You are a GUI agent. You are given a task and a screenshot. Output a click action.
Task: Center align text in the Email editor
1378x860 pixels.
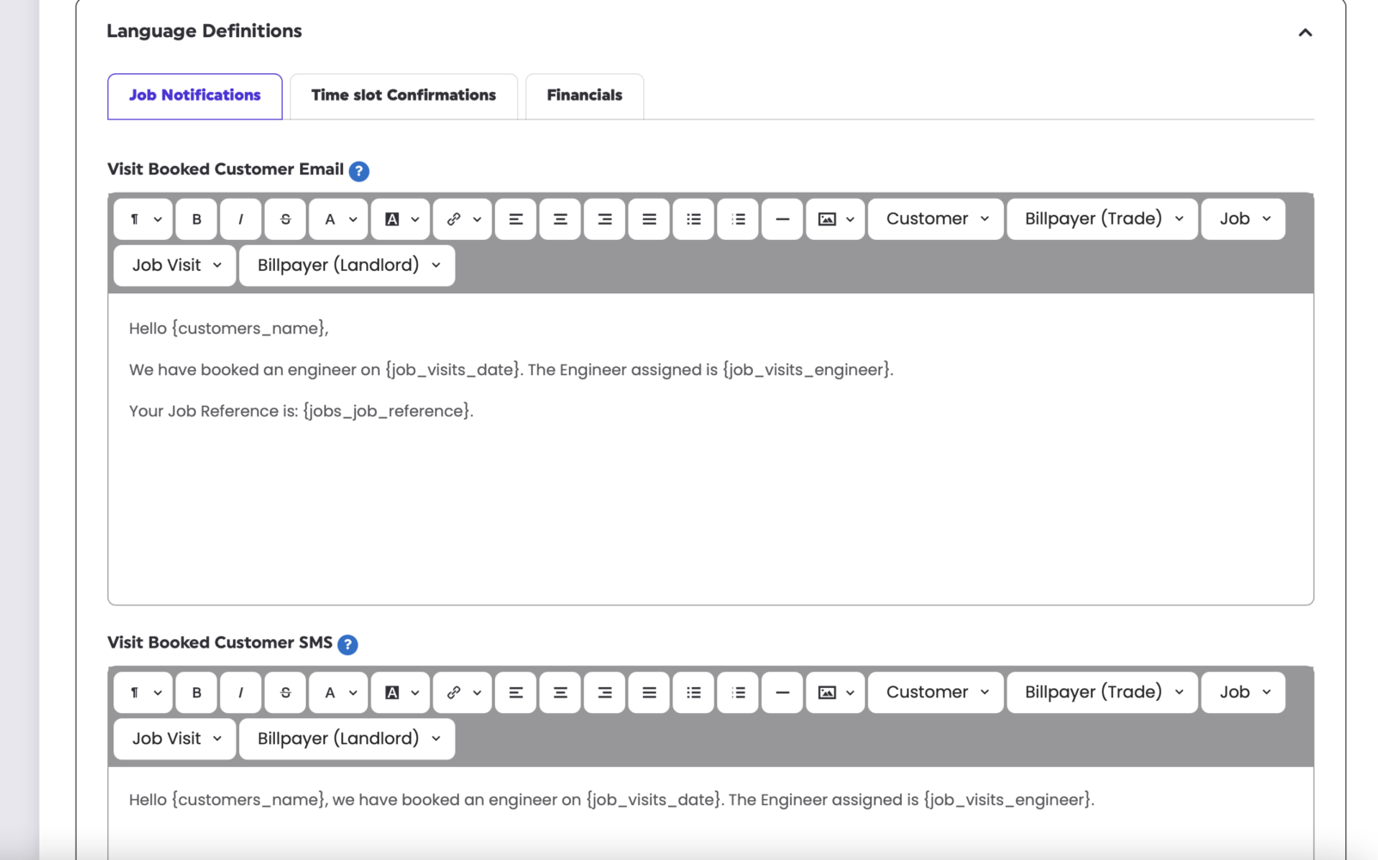tap(560, 219)
